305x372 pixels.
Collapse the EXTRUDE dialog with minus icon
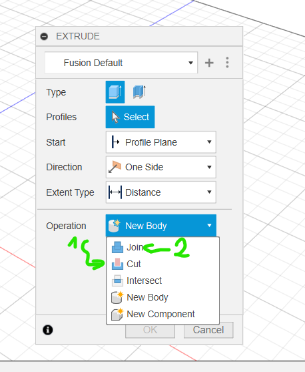44,37
